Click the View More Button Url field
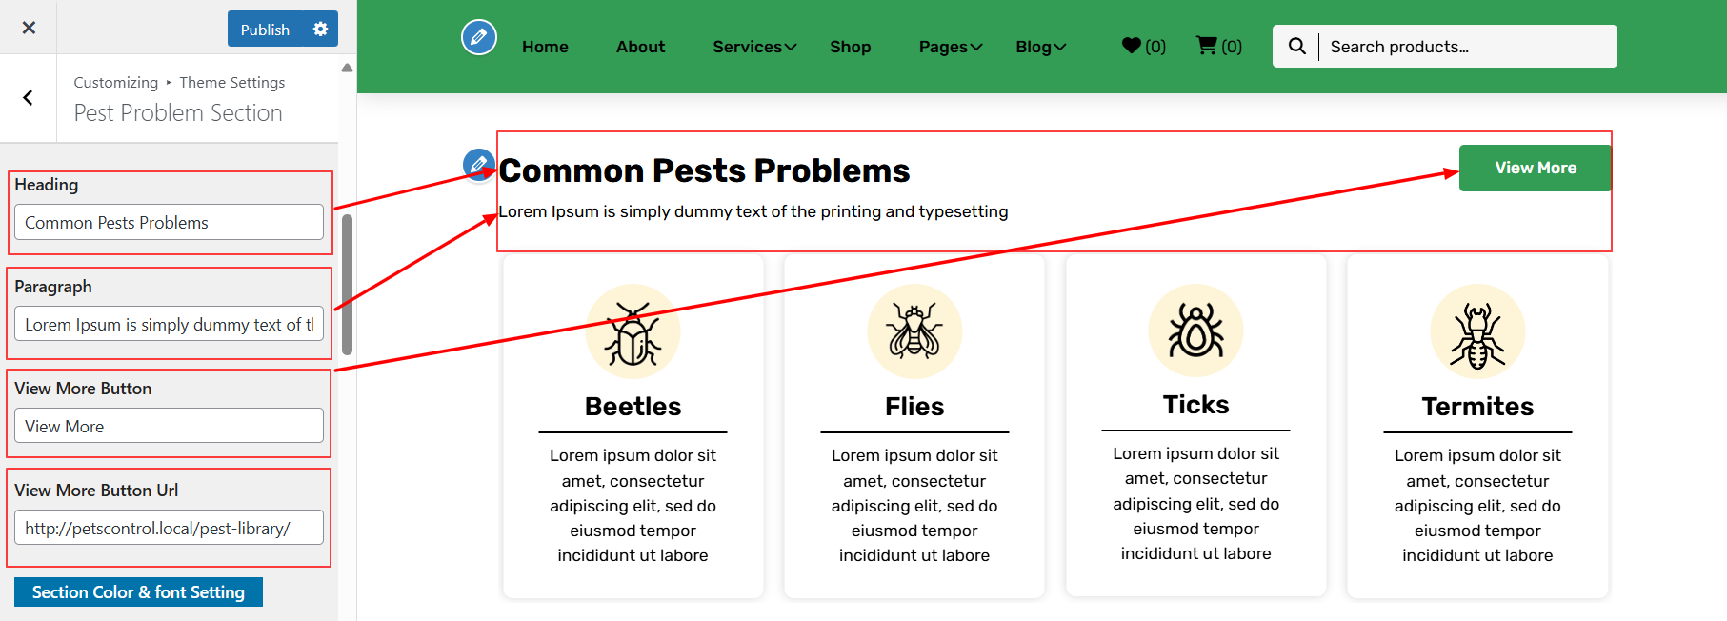 [169, 528]
